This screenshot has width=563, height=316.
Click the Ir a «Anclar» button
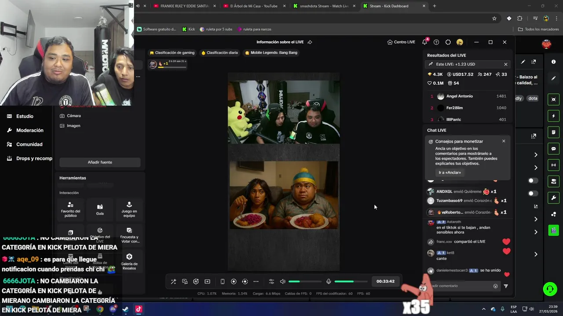click(x=450, y=172)
